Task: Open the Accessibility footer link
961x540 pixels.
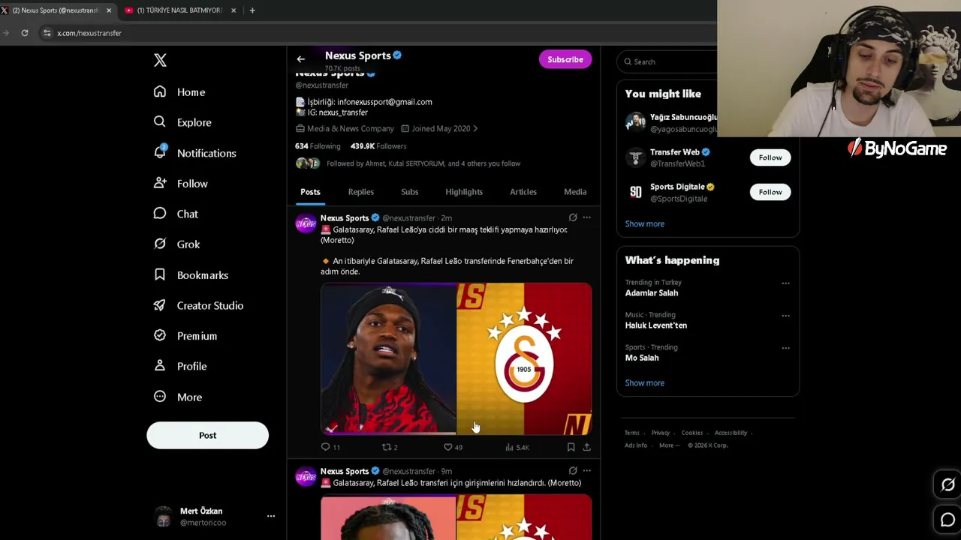Action: pos(731,433)
